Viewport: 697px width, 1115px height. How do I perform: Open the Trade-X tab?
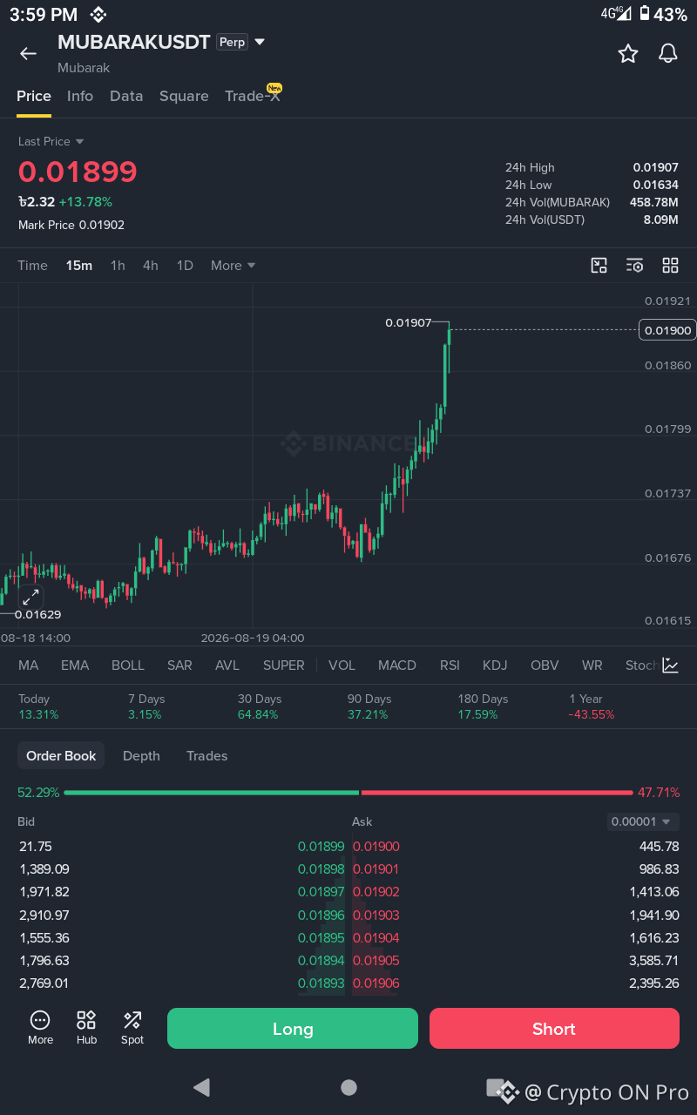click(253, 95)
